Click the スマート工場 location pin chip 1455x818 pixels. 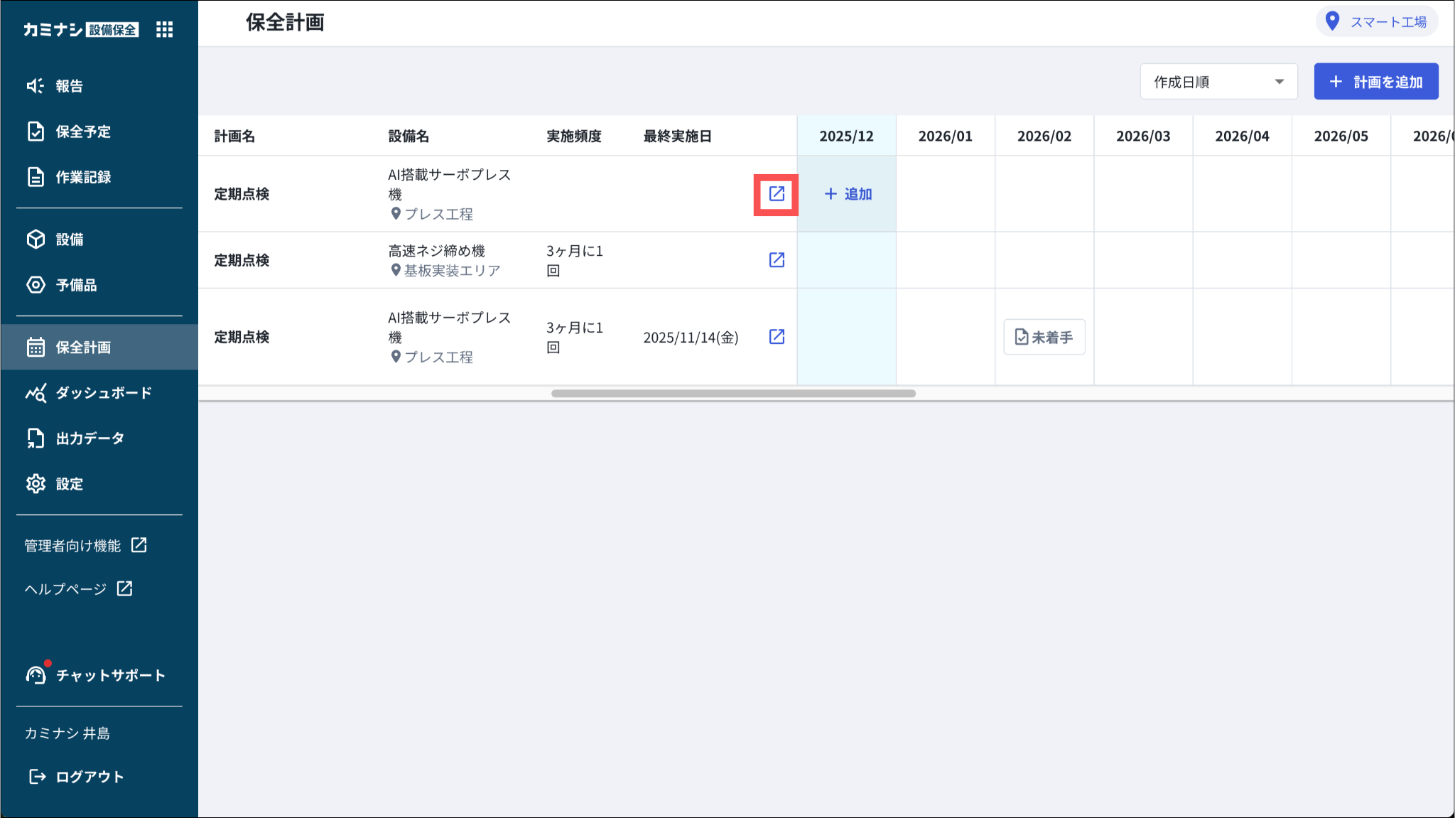point(1377,22)
